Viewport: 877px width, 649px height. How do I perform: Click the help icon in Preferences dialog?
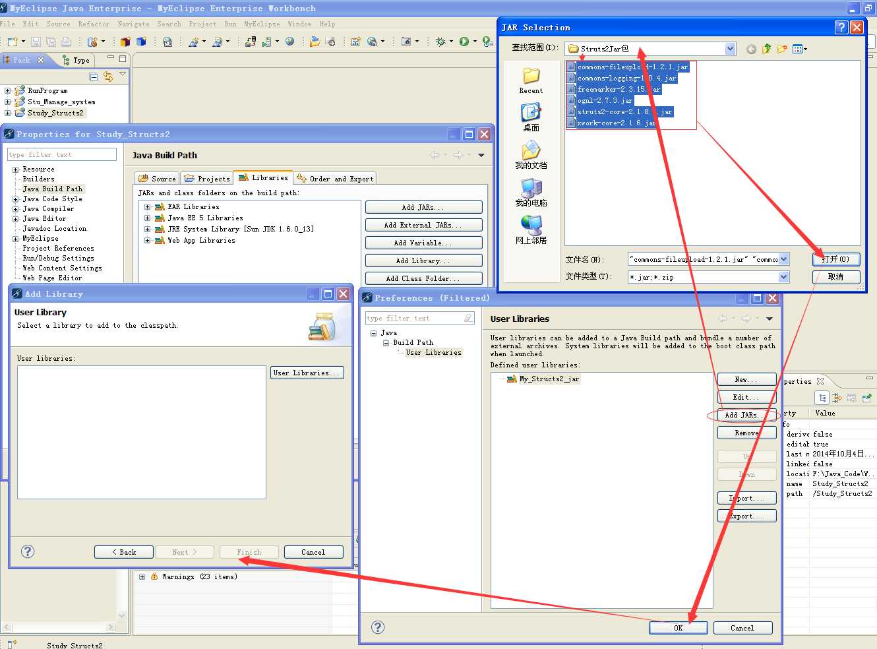pos(378,627)
